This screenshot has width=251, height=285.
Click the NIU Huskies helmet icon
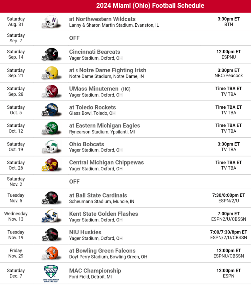50,235
